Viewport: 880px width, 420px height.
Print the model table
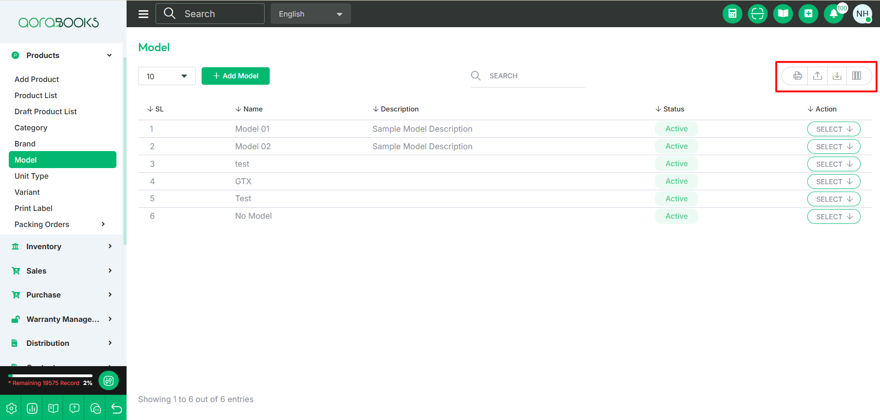click(798, 76)
